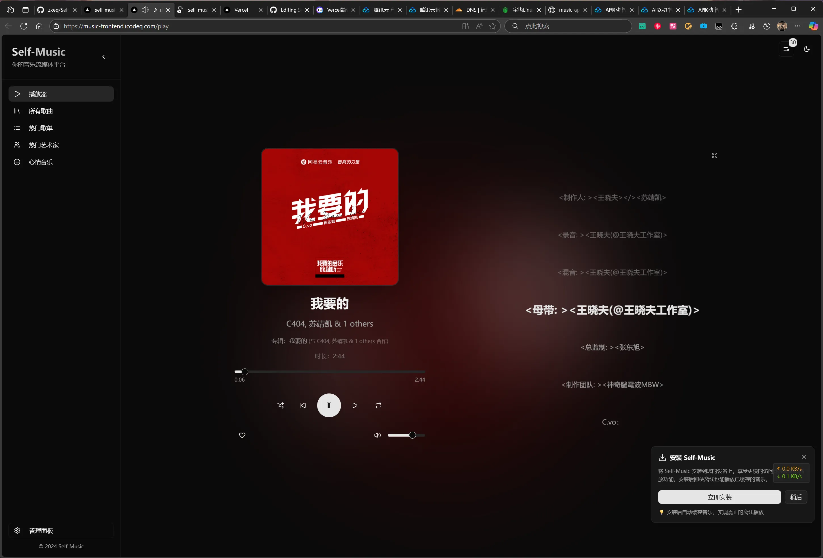Toggle dark mode moon icon
Viewport: 823px width, 558px height.
tap(807, 49)
